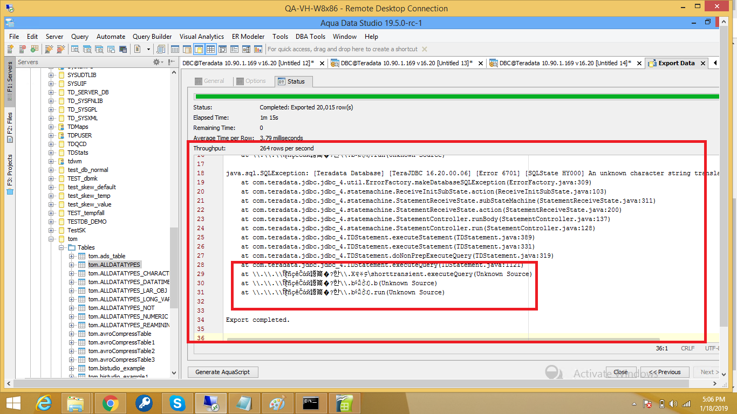
Task: Expand the tom.ads_table node
Action: [x=72, y=256]
